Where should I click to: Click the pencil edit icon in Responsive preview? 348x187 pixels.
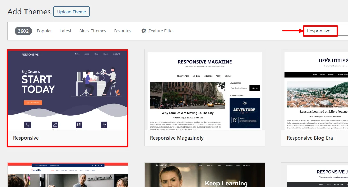click(55, 125)
